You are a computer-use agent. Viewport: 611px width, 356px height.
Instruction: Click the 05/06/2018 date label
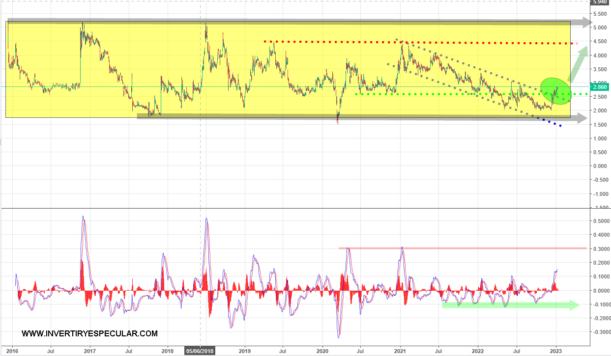tap(200, 351)
